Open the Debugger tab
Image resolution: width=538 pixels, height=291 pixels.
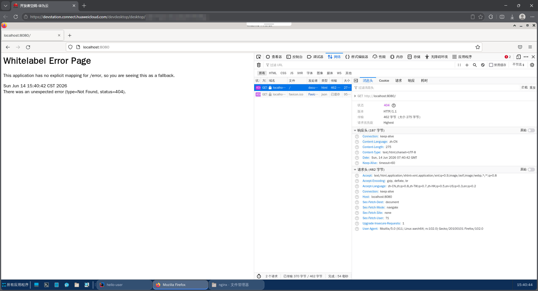315,57
